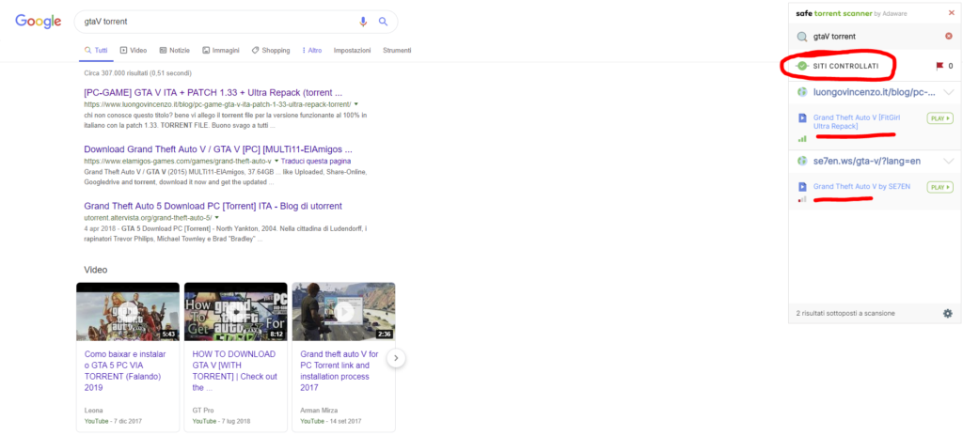Clear the scanner search query
963x436 pixels.
pos(949,37)
